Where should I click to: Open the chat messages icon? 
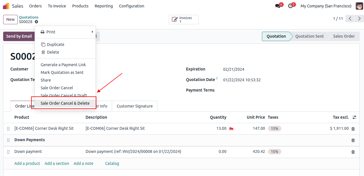coord(277,6)
